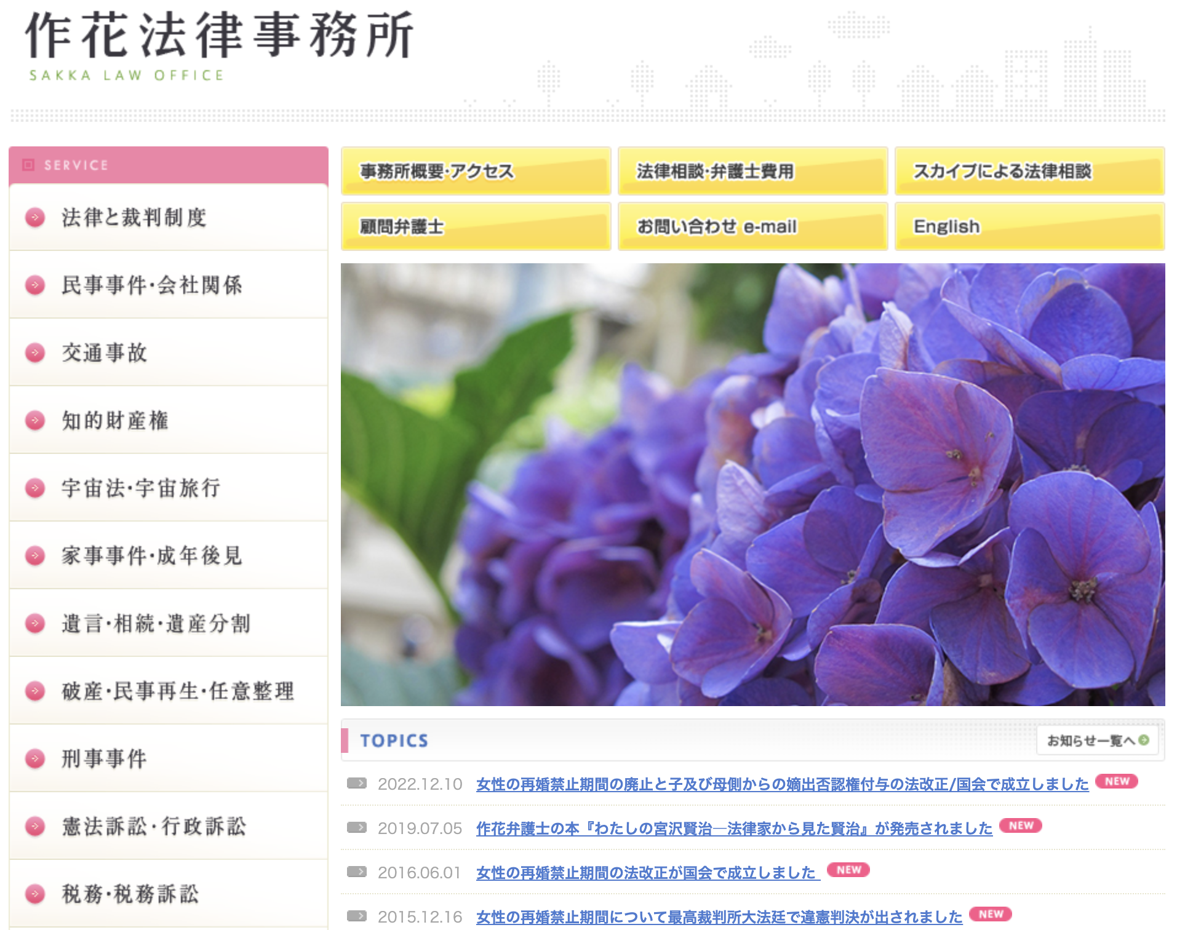Screen dimensions: 1185x930
Task: Click the お知らせ一覧へ button
Action: (x=1098, y=741)
